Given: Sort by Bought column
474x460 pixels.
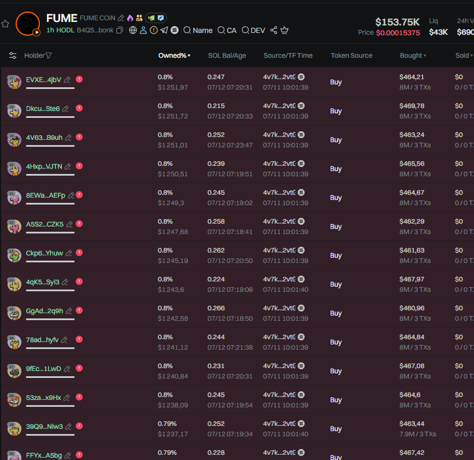Looking at the screenshot, I should coord(413,55).
